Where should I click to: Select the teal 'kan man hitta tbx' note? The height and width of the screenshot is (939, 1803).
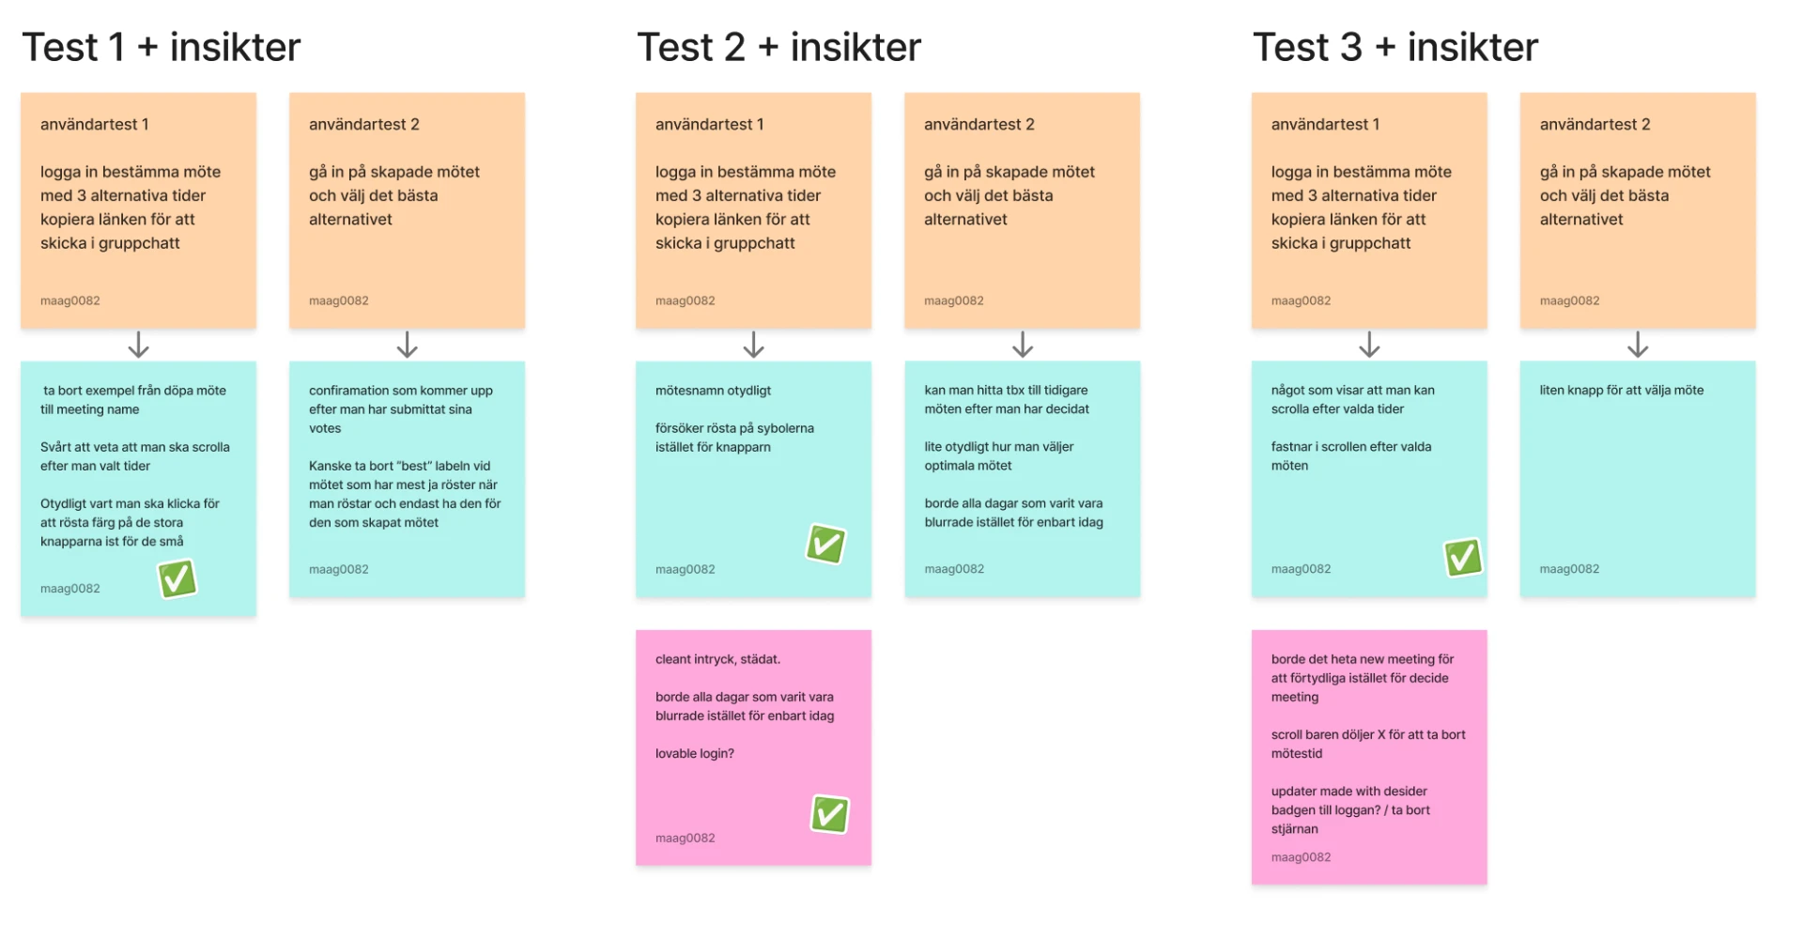coord(1023,479)
